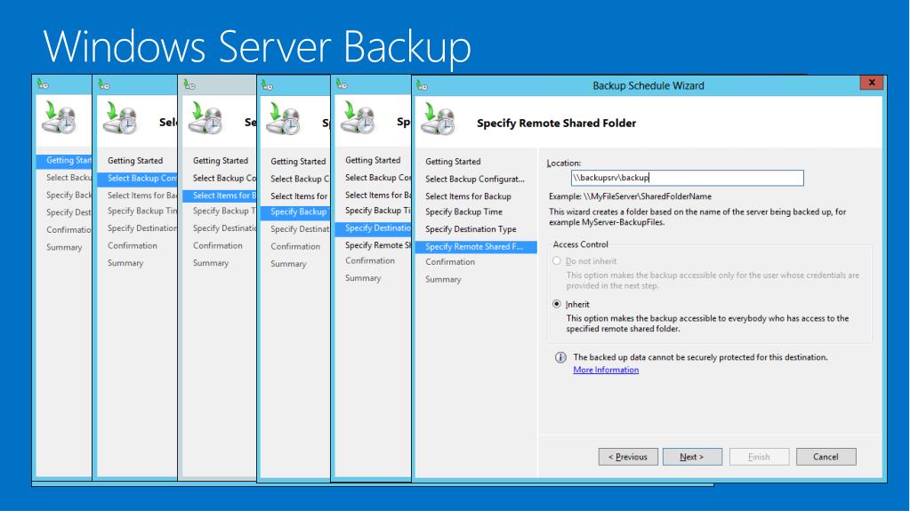This screenshot has height=511, width=910.
Task: Click the backup wizard icon beside Specify Remote Shared Folder
Action: pos(439,119)
